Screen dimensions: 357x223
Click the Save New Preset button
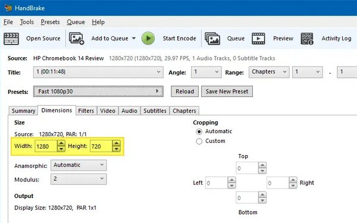[x=227, y=91]
